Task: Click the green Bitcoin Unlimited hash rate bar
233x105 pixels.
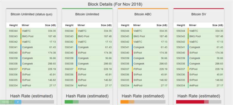Action: coord(71,102)
